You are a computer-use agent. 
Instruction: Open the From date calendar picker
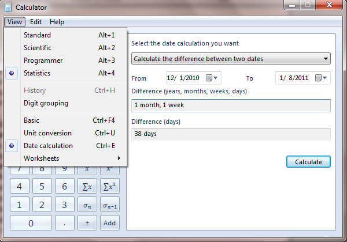[x=212, y=78]
